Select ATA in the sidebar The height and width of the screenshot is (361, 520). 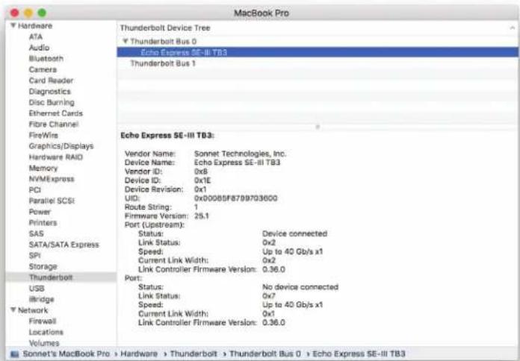coord(35,37)
